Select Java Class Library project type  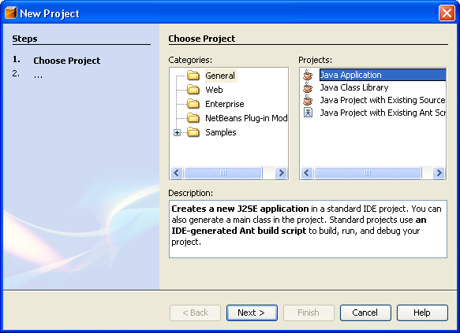(x=354, y=87)
